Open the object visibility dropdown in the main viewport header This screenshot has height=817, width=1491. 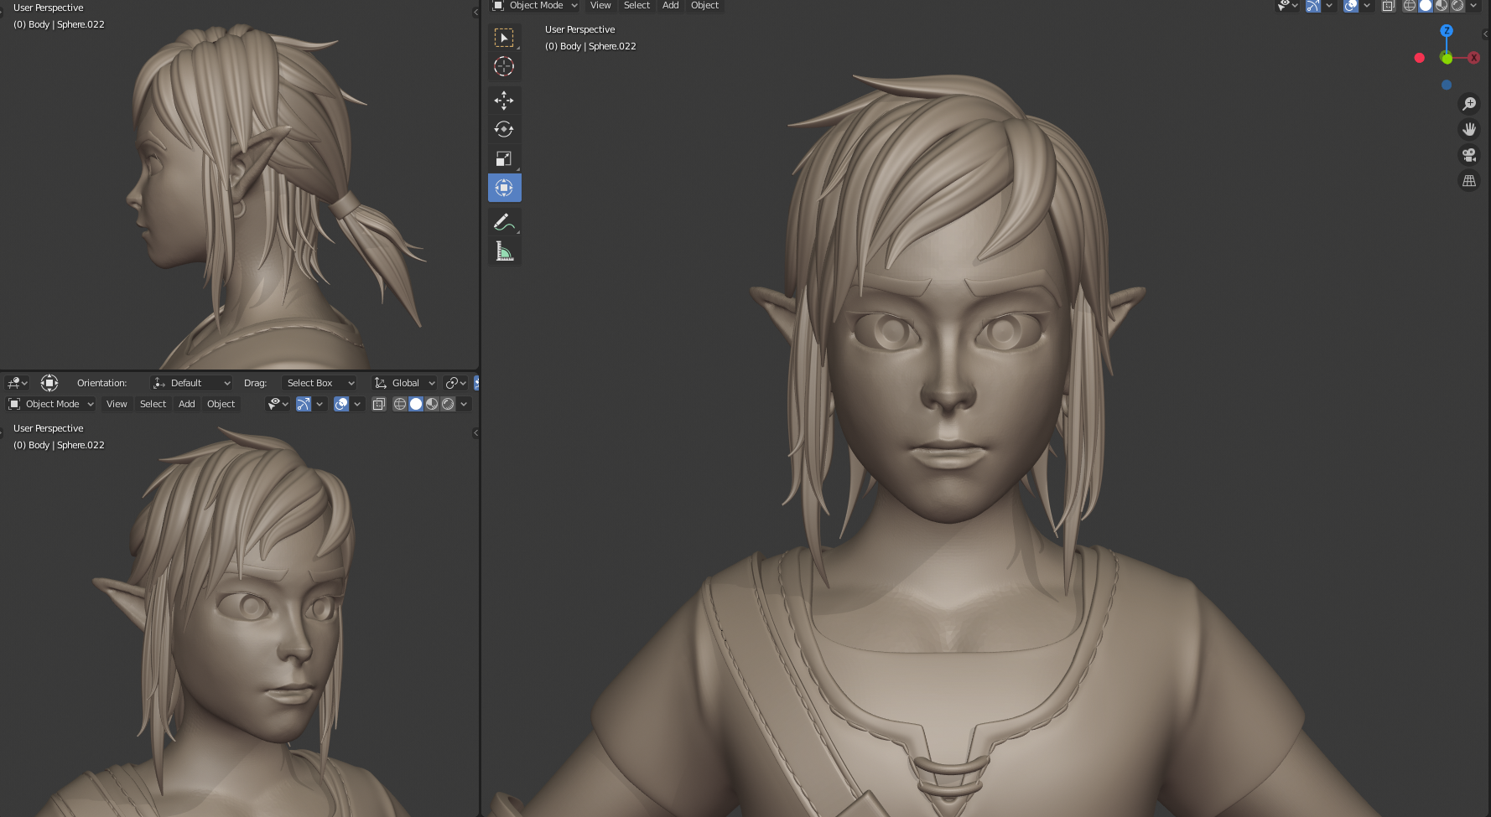coord(1287,6)
